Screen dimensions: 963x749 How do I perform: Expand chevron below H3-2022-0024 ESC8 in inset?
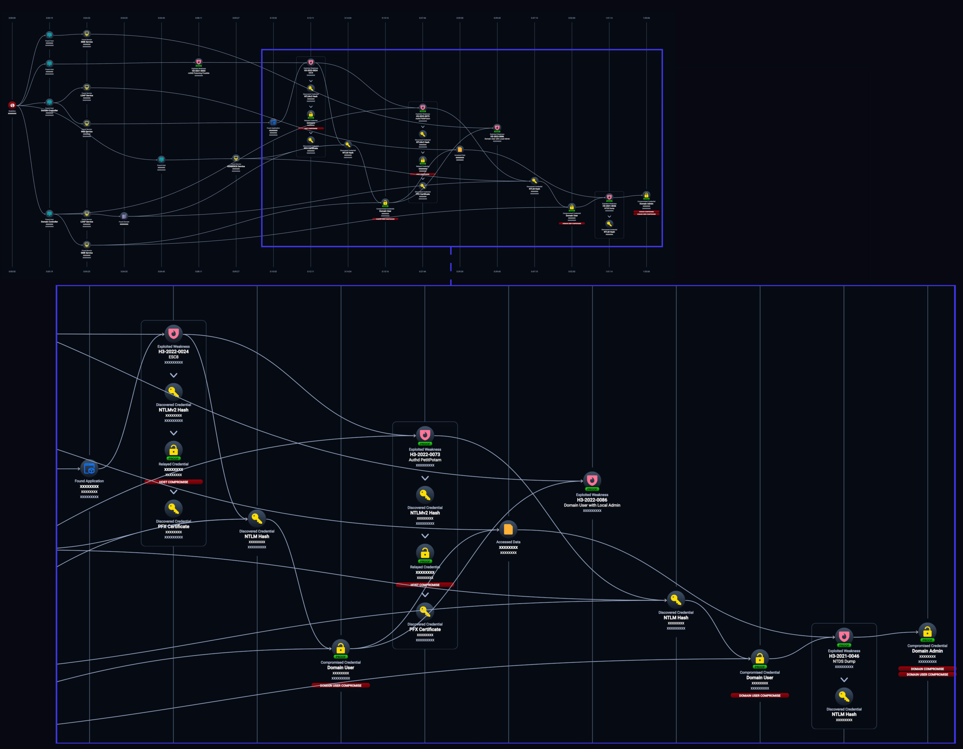point(174,375)
